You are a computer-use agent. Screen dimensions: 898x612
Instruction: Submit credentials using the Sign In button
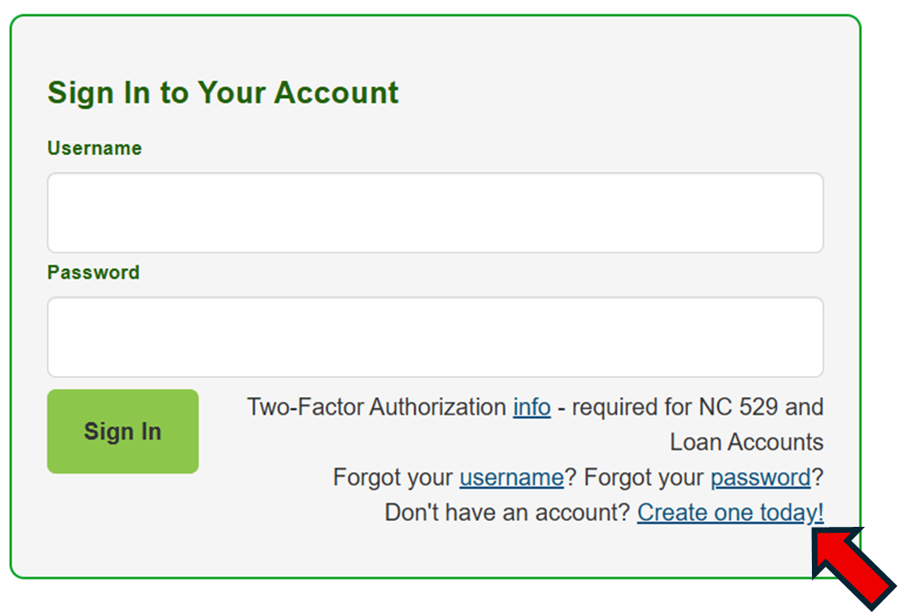click(x=122, y=432)
